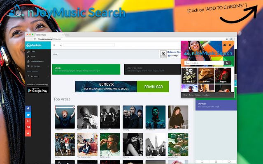Click Feedback in the popup footer
Viewport: 263px width, 164px height.
tap(206, 95)
